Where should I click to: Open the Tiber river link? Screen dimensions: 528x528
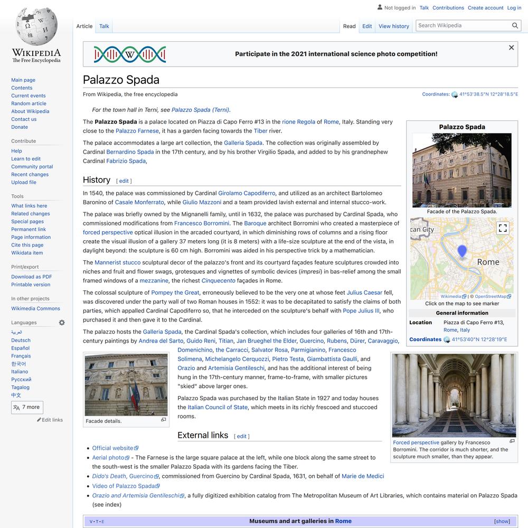click(261, 131)
